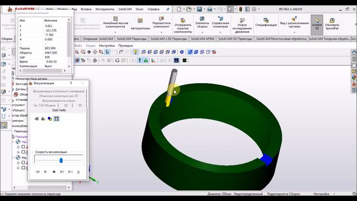Click the first Solid Verify mode icon
This screenshot has width=357, height=201.
coord(36,119)
